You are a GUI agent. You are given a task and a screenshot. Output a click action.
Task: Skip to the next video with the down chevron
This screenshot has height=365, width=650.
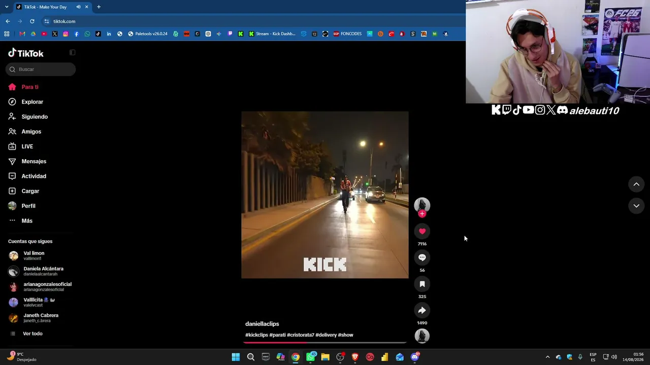coord(636,206)
